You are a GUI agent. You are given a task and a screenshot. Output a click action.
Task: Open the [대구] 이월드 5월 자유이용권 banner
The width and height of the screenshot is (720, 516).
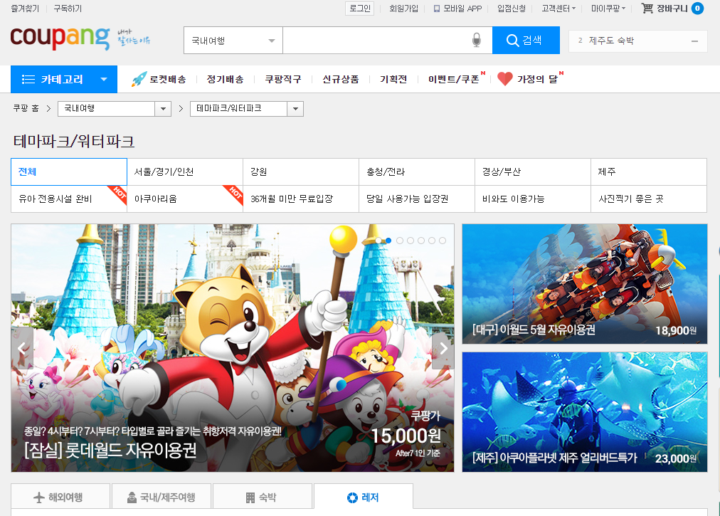(x=585, y=284)
